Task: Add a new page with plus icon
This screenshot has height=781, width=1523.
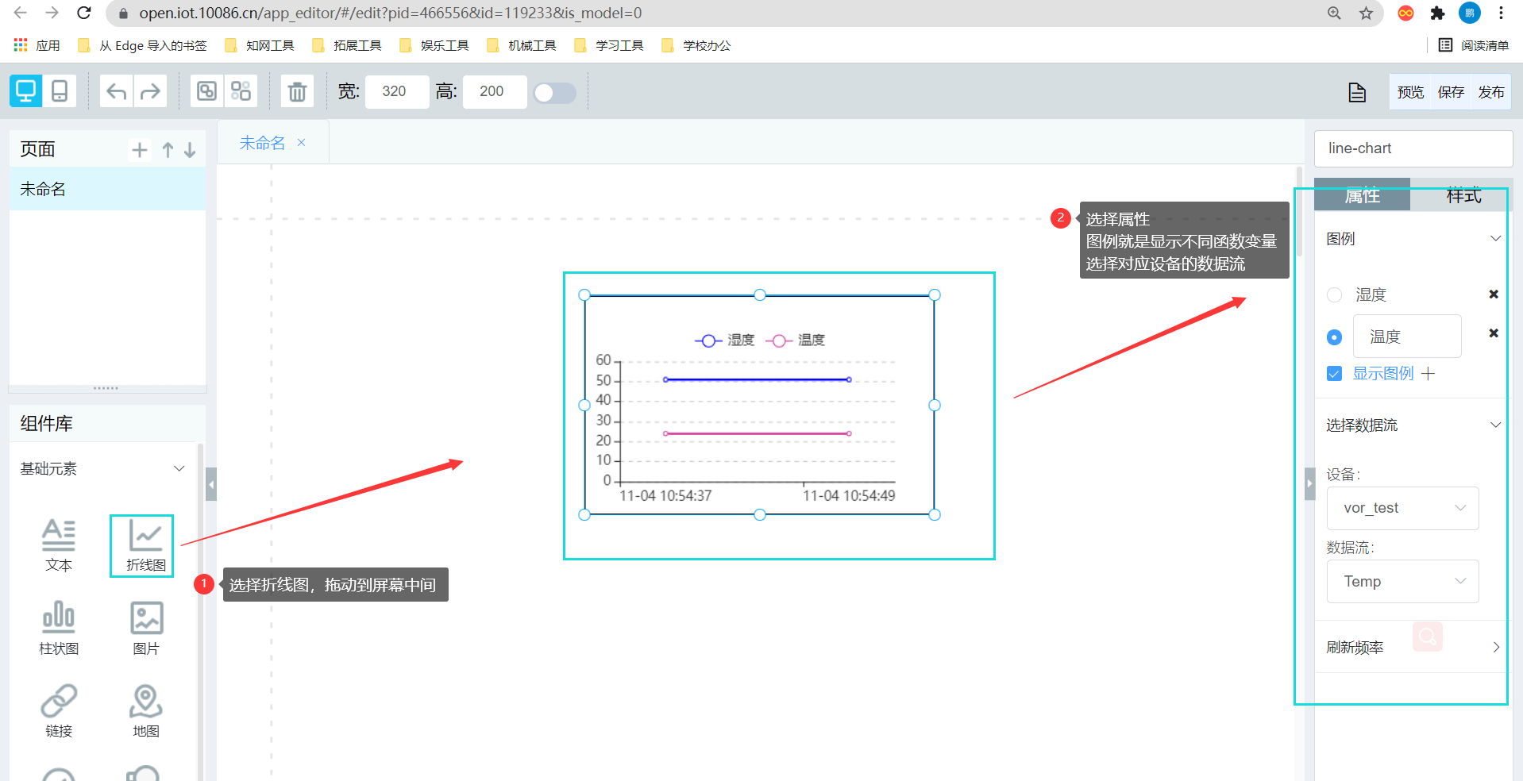Action: tap(140, 150)
